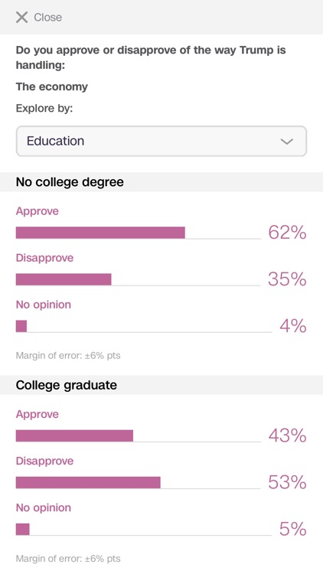The width and height of the screenshot is (323, 574).
Task: Click the Explore by label
Action: (x=44, y=109)
